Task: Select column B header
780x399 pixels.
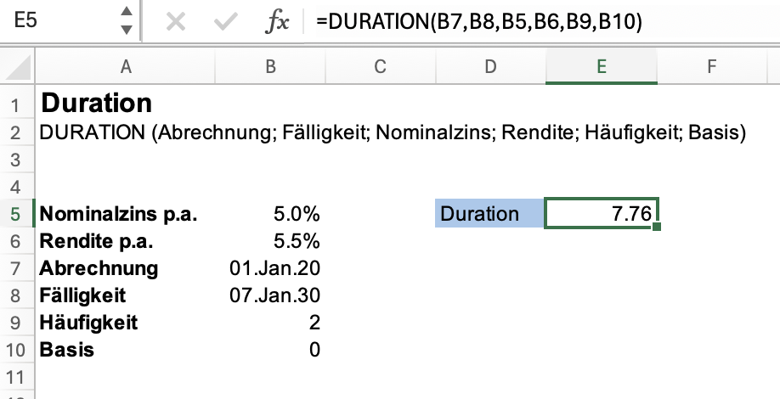Action: tap(270, 66)
